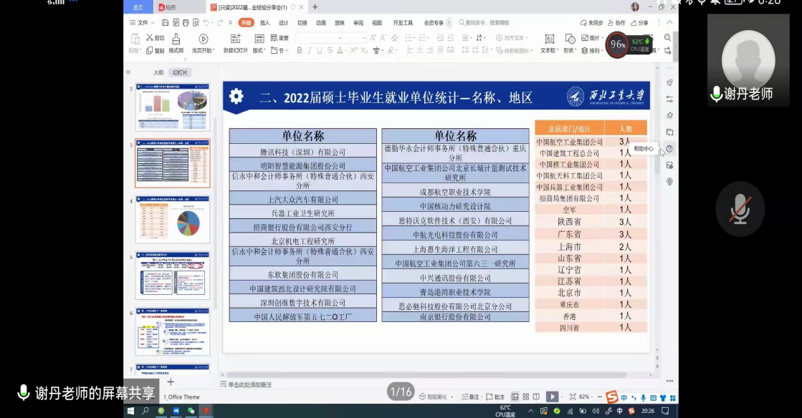Open the 文件 (File) menu dropdown
The image size is (802, 418).
(143, 23)
